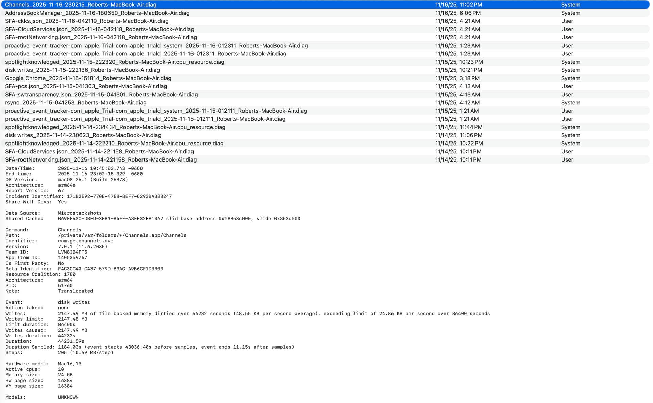Open the AddressBookManager_2025-11-16 diag report
The height and width of the screenshot is (403, 653).
tap(97, 13)
